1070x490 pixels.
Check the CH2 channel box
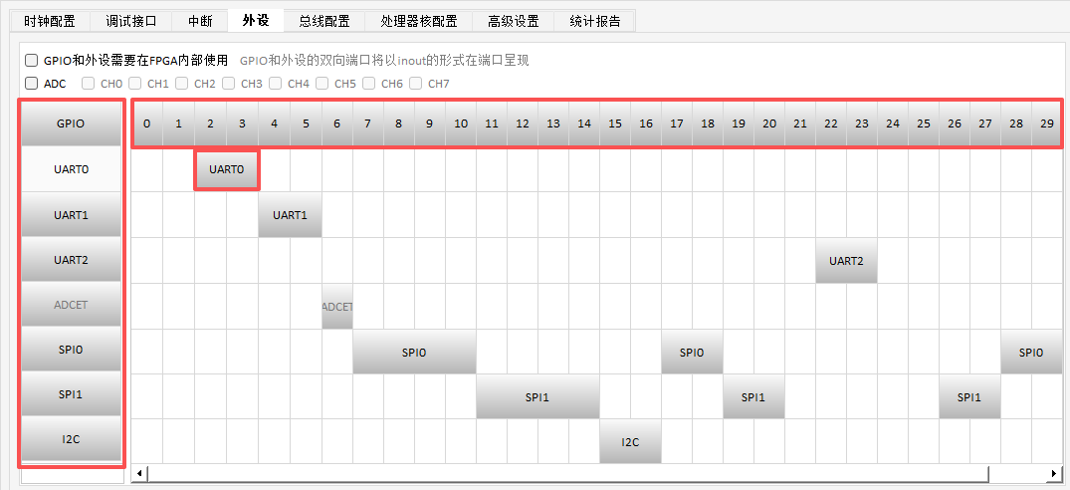click(x=181, y=84)
